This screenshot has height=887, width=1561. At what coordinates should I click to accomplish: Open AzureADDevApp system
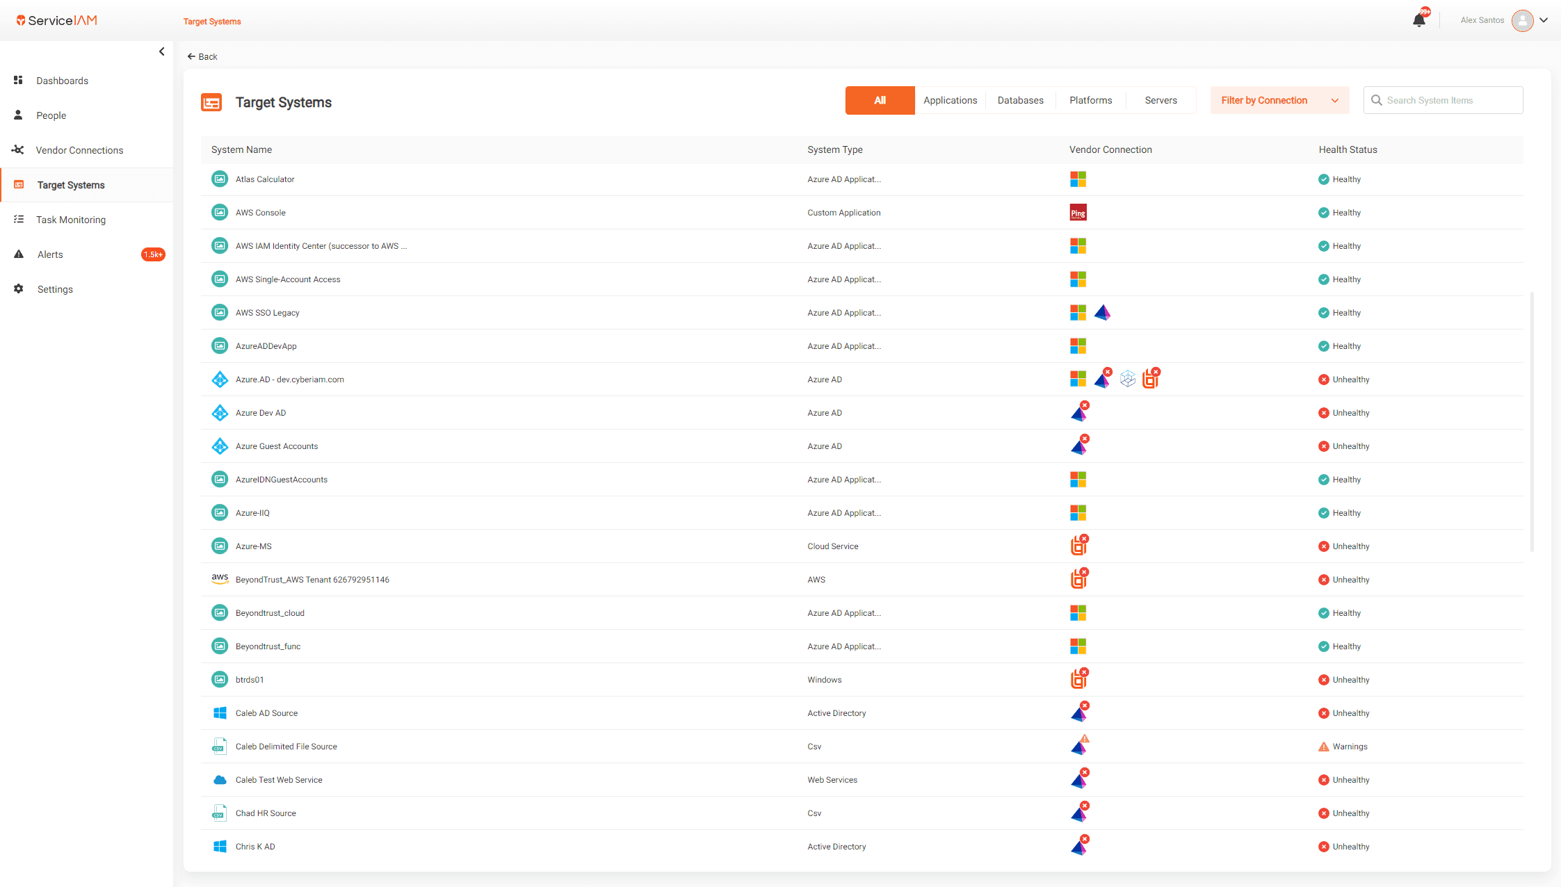862,346
